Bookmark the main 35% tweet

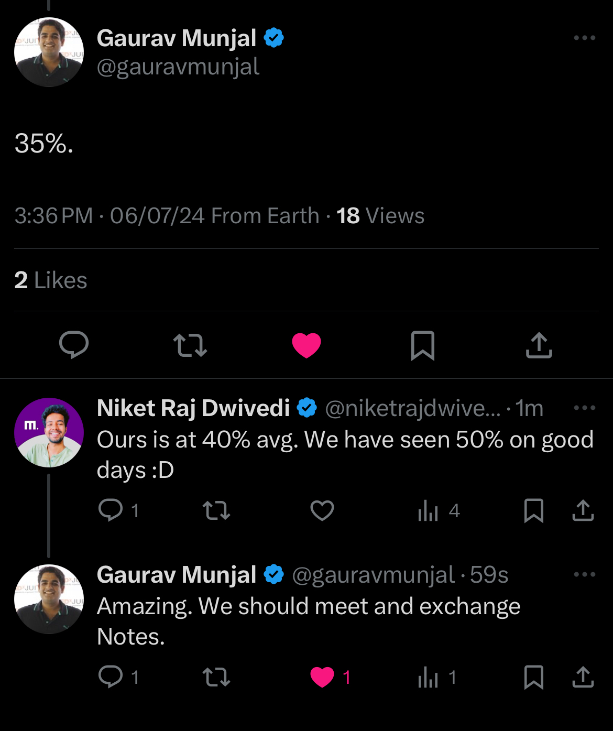coord(423,345)
